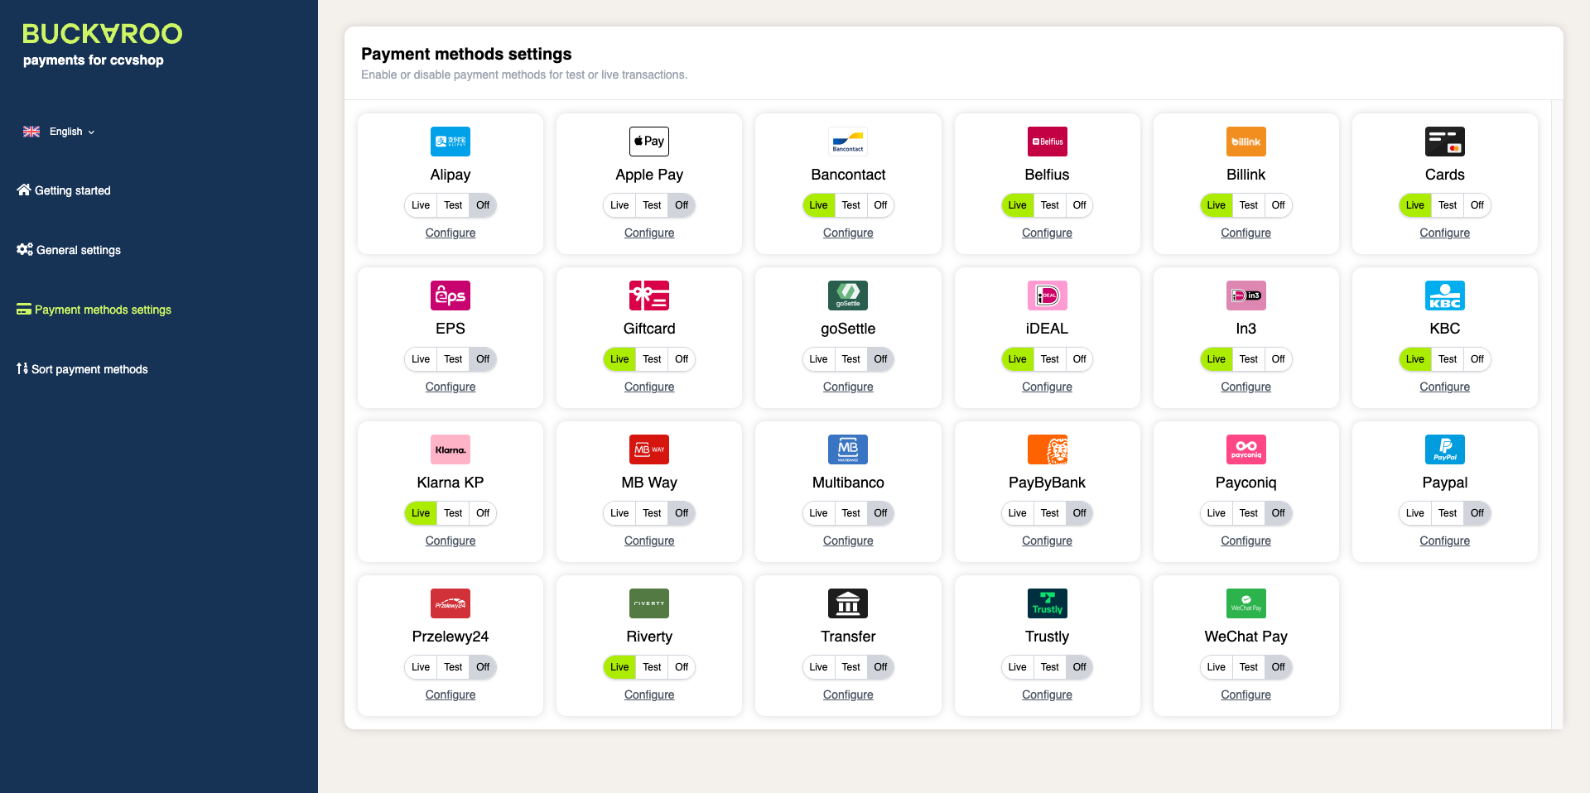This screenshot has width=1590, height=793.
Task: Set WeChat Pay to Live mode
Action: 1216,667
